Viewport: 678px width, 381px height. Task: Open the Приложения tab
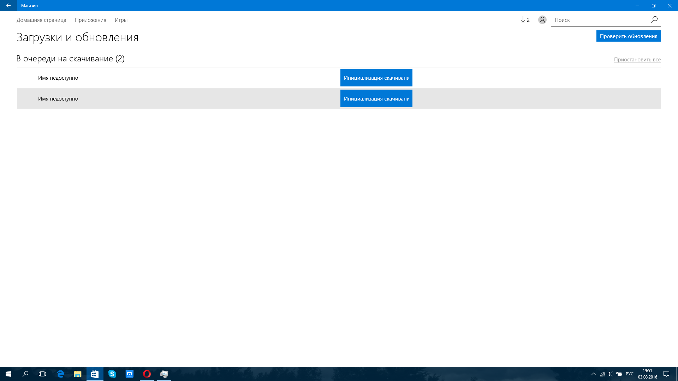coord(90,20)
